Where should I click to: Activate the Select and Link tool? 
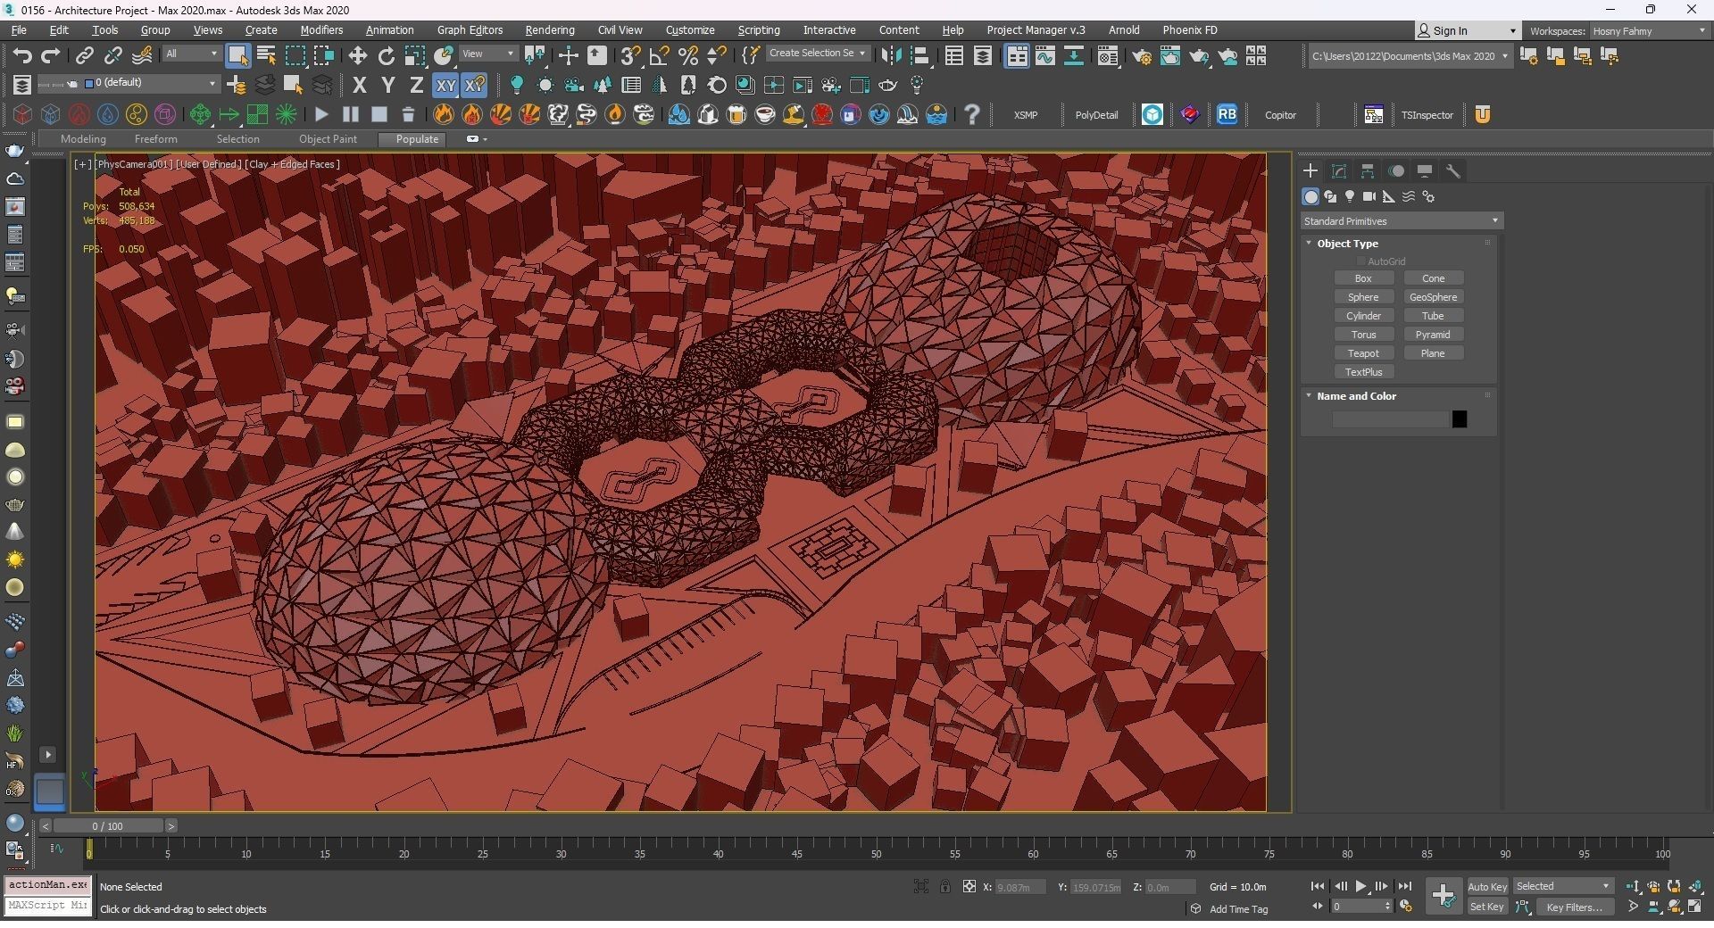coord(84,56)
